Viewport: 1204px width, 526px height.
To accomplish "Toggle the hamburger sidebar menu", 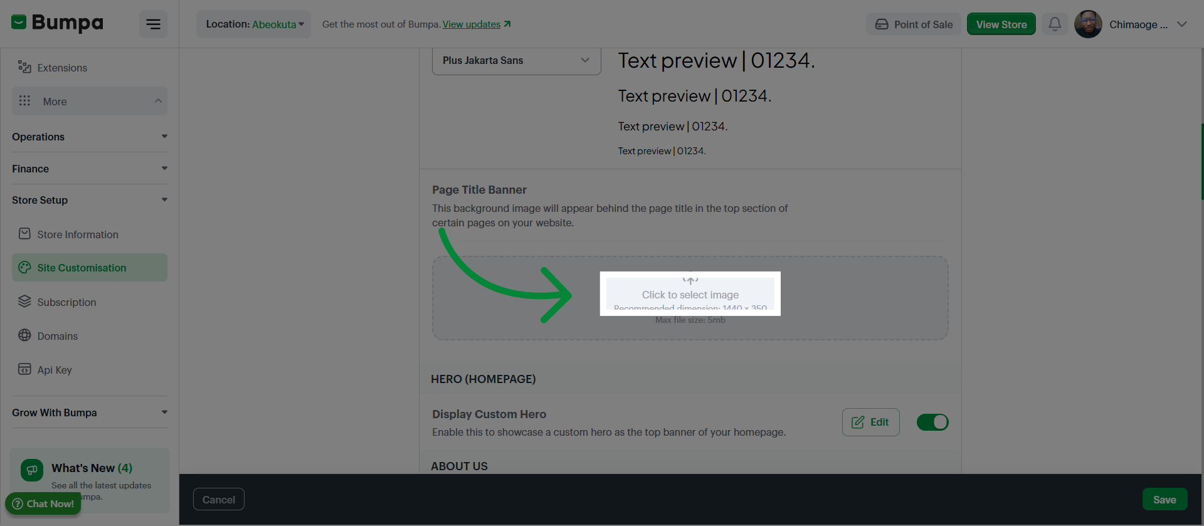I will 153,24.
